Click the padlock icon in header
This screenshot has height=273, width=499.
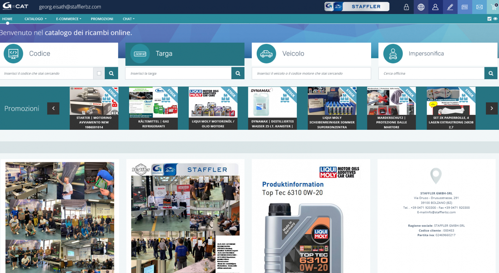[406, 7]
